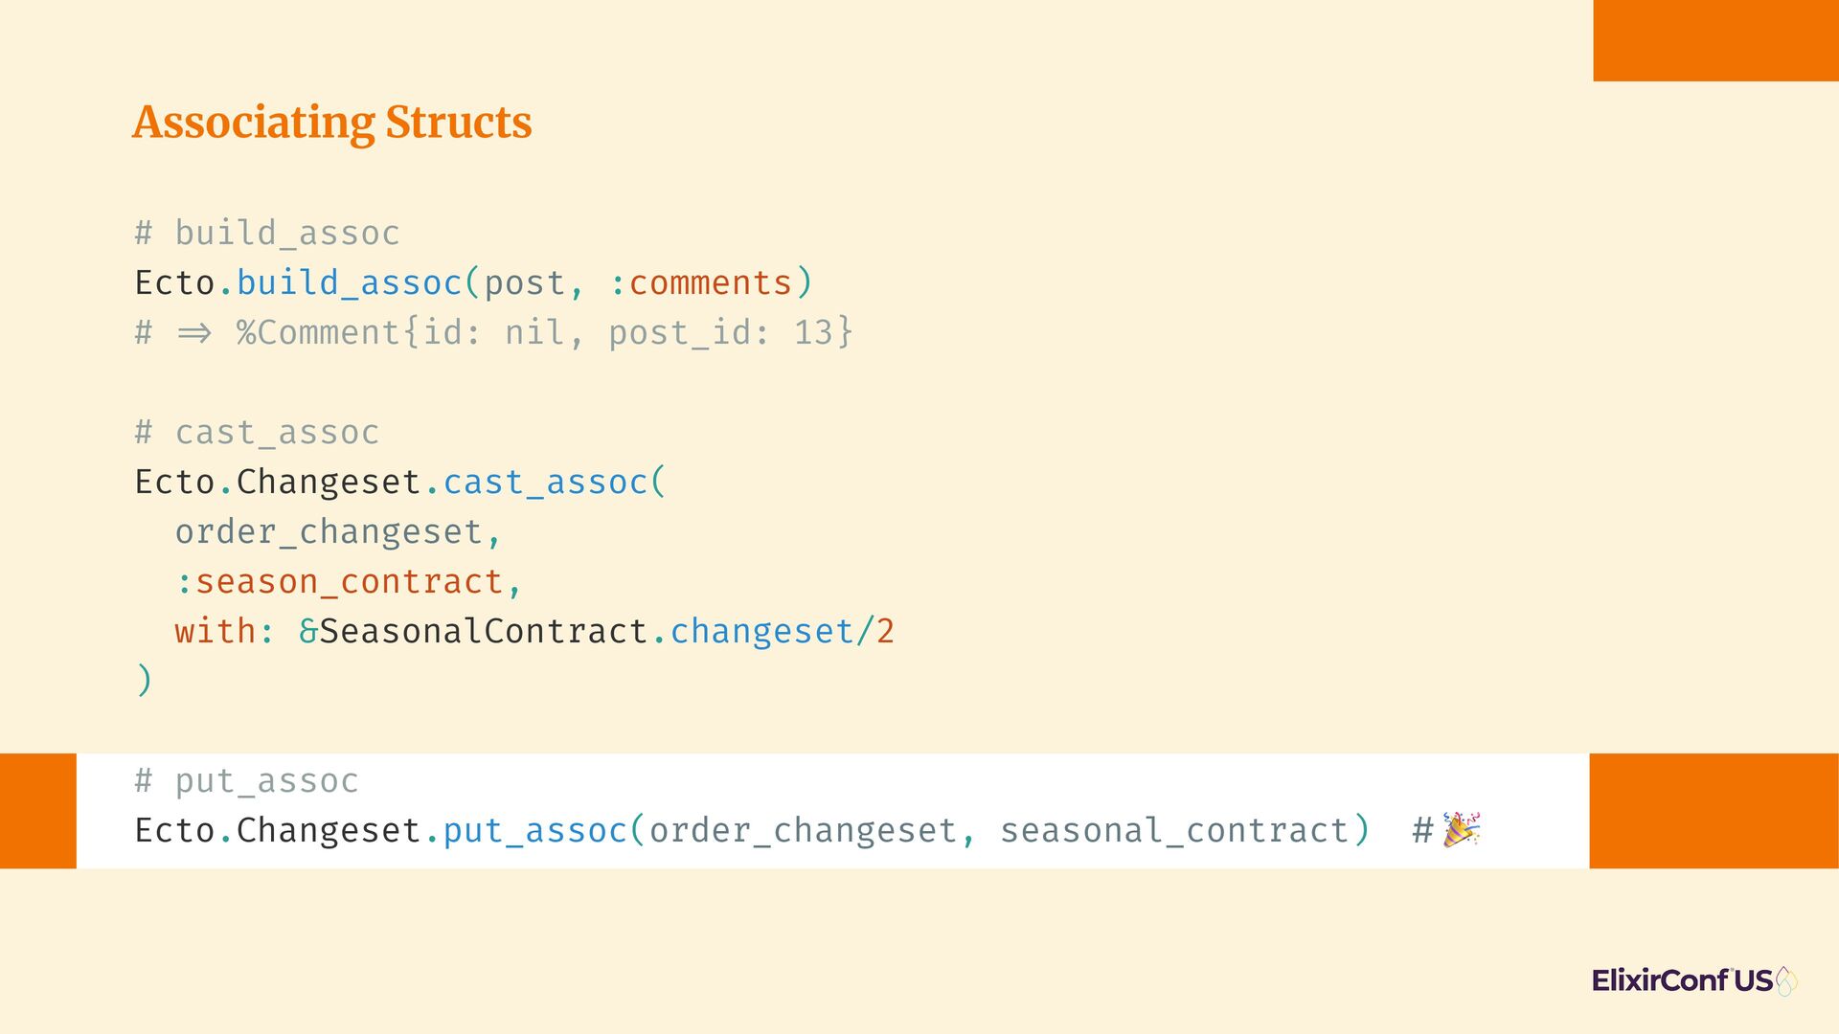
Task: Click the drop icon beside ElixirConf US
Action: coord(1786,980)
